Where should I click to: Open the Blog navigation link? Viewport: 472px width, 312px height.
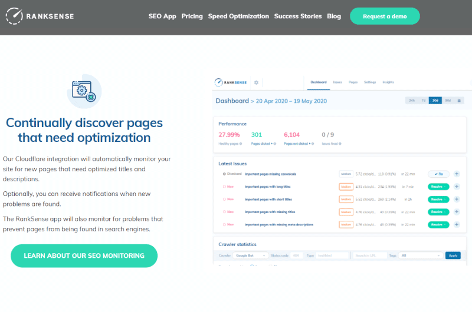tap(334, 16)
